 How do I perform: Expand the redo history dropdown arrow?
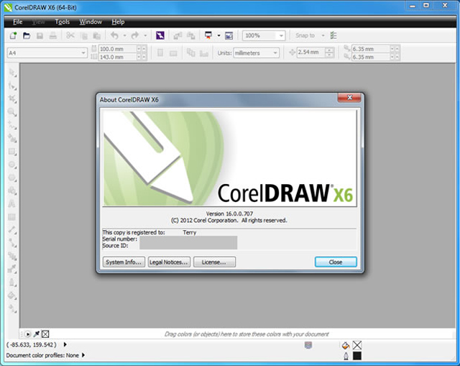tap(145, 36)
